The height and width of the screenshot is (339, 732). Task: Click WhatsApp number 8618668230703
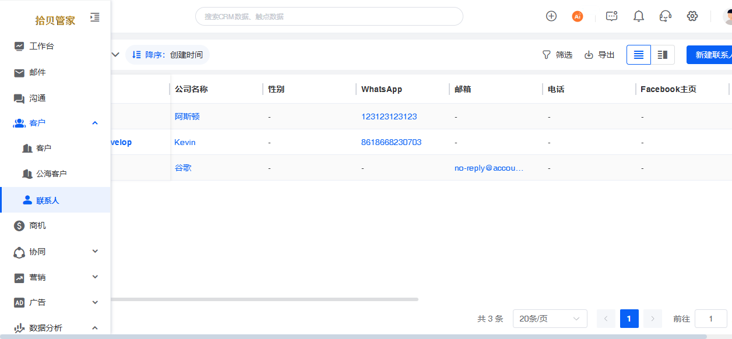[391, 142]
